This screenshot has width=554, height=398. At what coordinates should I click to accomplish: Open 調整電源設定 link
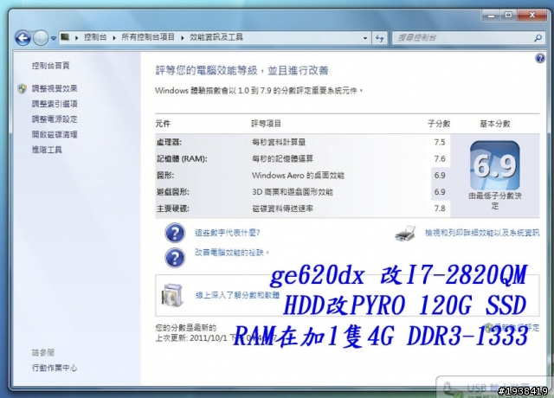coord(55,119)
